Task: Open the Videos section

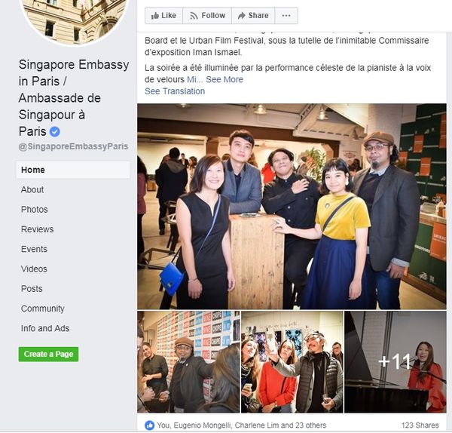Action: [x=34, y=269]
